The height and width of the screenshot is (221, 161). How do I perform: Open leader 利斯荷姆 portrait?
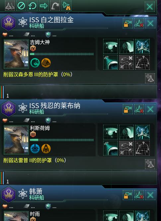tap(16, 140)
